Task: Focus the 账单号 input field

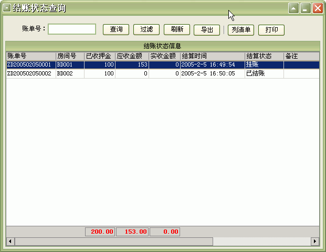Action: coord(72,29)
